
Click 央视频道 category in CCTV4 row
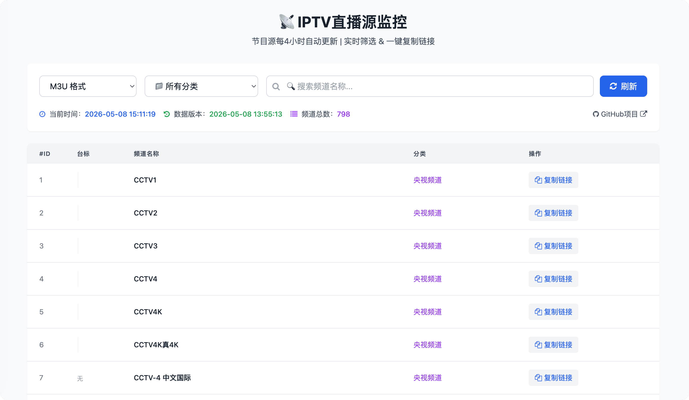(428, 279)
